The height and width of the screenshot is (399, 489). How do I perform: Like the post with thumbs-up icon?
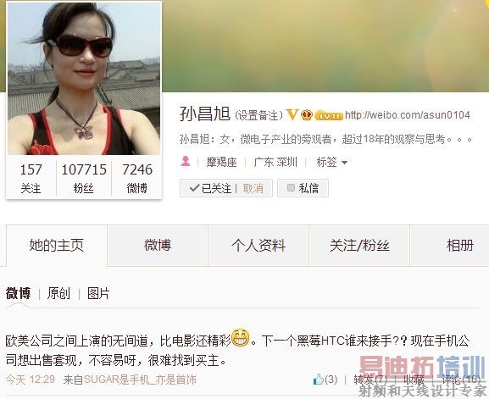coord(319,379)
